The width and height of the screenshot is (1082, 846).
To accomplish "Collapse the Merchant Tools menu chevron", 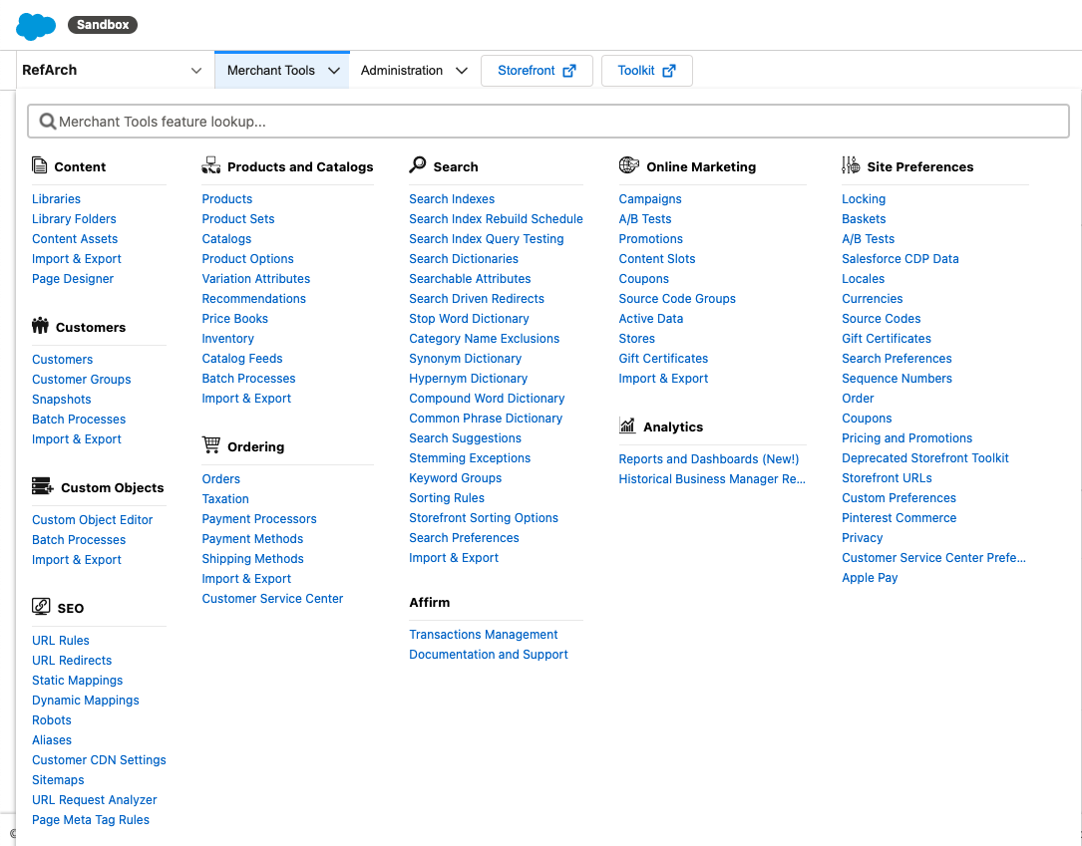I will 334,71.
